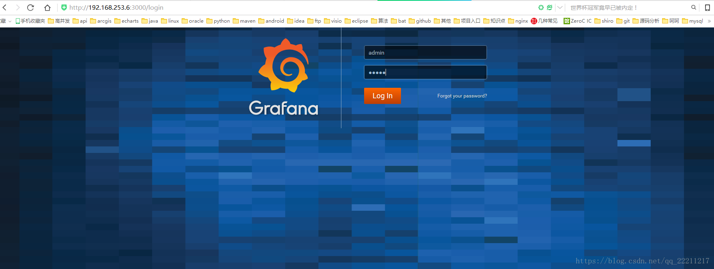Open the echarts bookmark folder

tap(127, 21)
